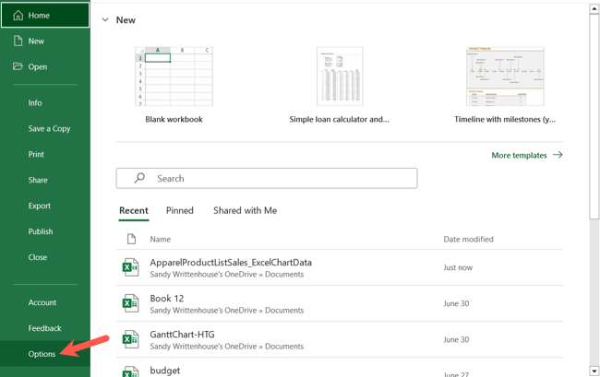Switch to the Pinned tab
The image size is (600, 377).
[179, 210]
